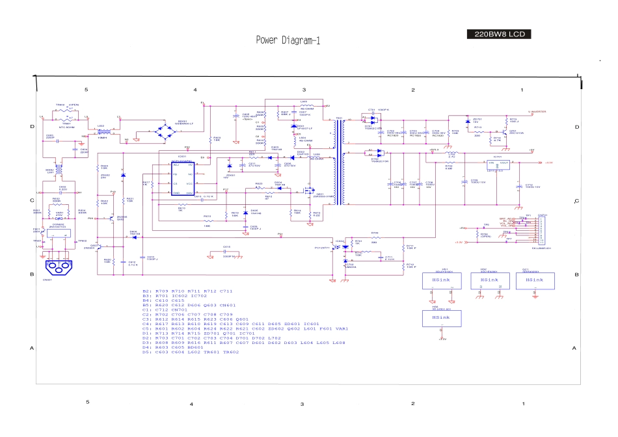Viewport: 618px width, 437px height.
Task: Select the HS1 HSink block
Action: pos(439,280)
